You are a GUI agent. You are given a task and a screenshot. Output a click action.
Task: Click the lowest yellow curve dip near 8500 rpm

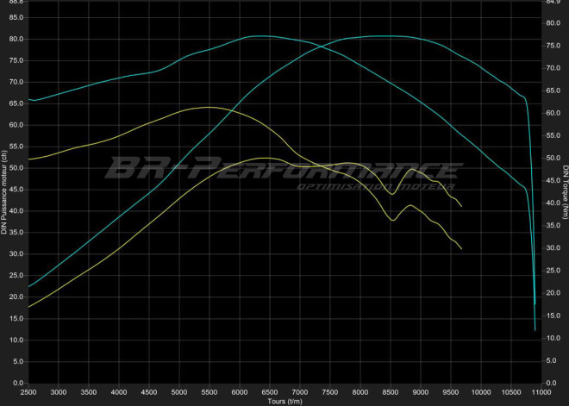pos(392,221)
